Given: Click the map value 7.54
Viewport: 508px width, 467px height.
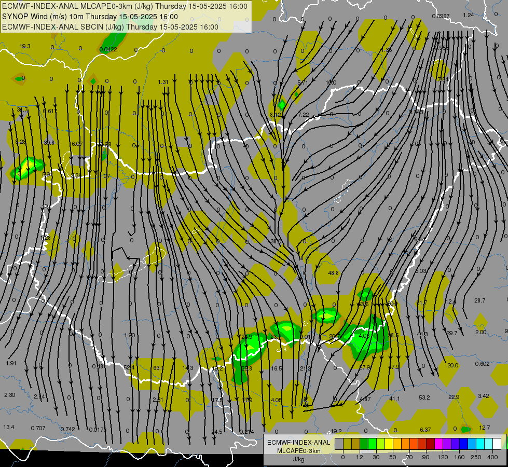Looking at the screenshot, I should click(x=443, y=79).
